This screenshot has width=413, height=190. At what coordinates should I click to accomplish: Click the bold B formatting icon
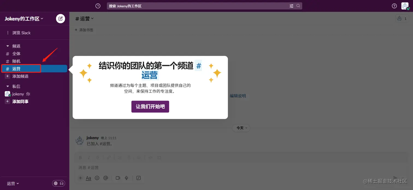tap(80, 158)
